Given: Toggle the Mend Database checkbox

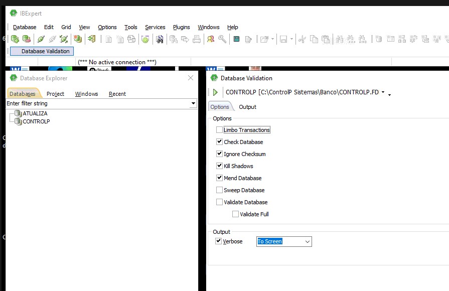Looking at the screenshot, I should pos(219,178).
